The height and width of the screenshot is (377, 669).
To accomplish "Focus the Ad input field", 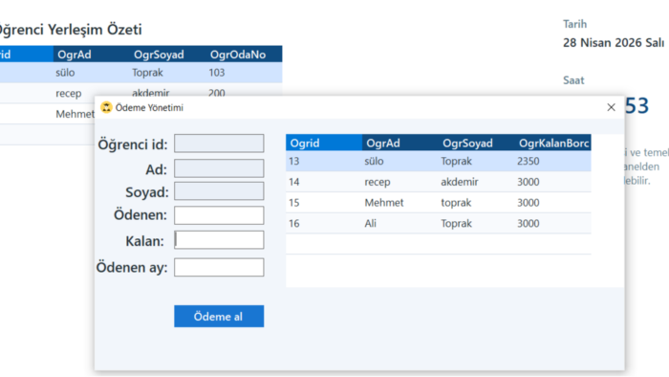I will [219, 168].
